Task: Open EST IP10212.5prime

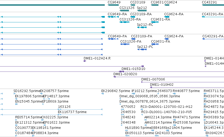Action: pos(144,91)
